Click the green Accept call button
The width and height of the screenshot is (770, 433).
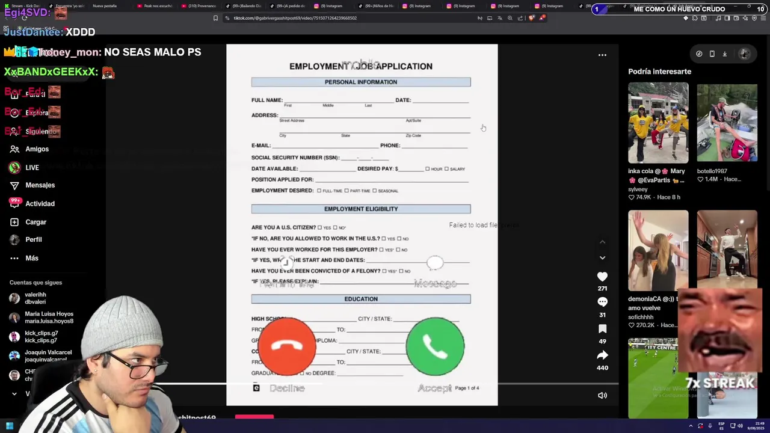(435, 346)
